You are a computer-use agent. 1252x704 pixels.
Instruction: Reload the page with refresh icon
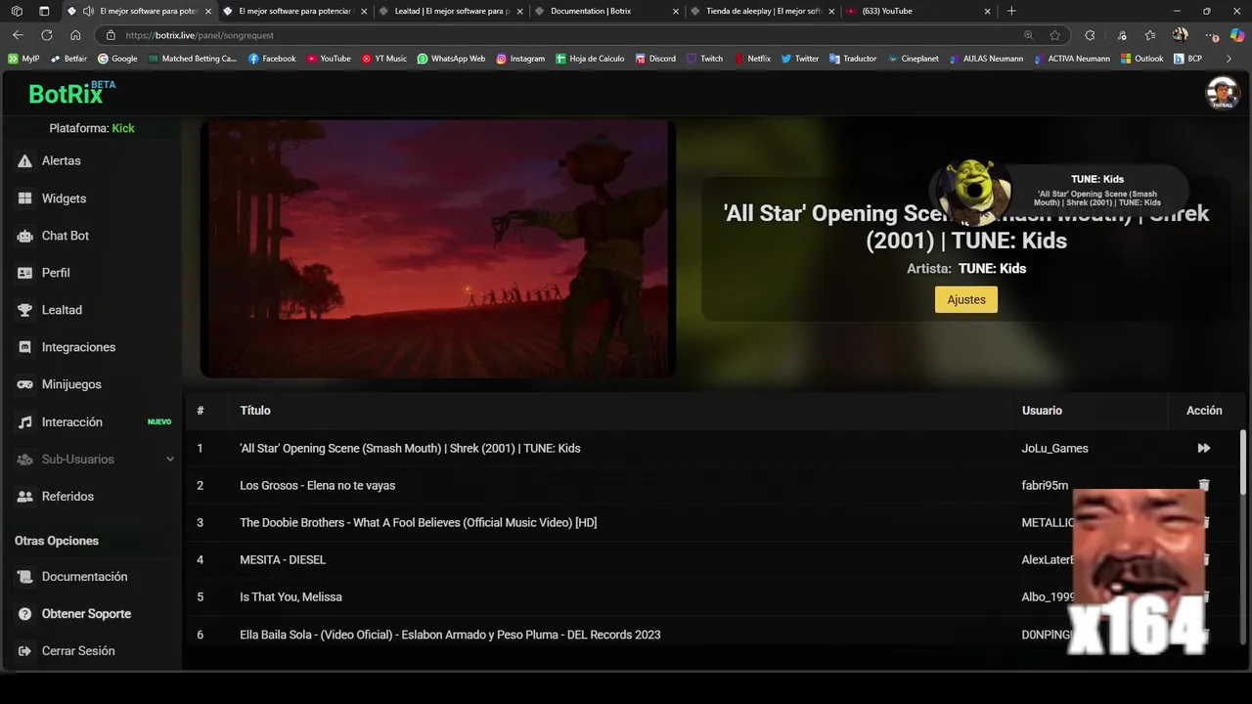(x=46, y=35)
